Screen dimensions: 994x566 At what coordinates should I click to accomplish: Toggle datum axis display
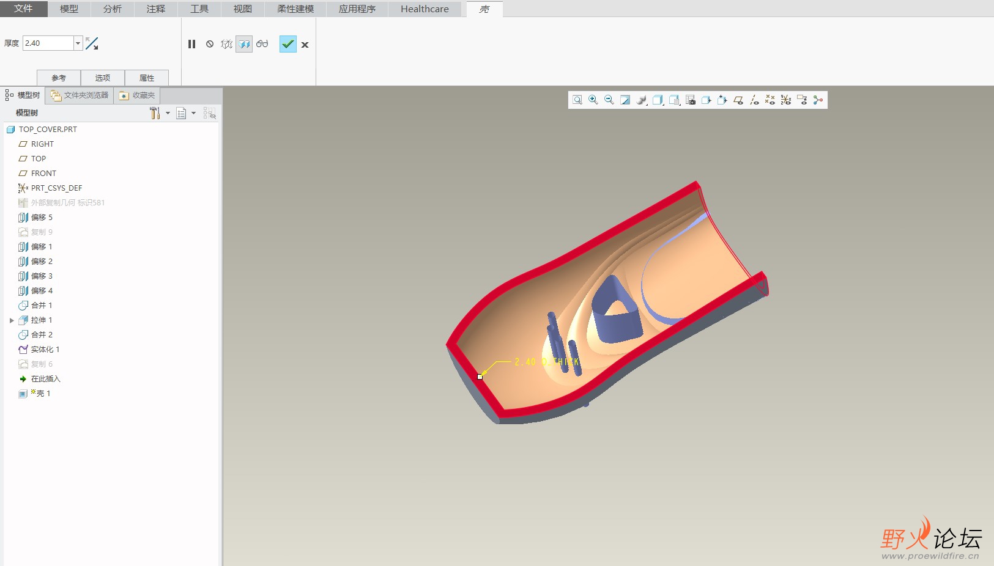[x=754, y=100]
